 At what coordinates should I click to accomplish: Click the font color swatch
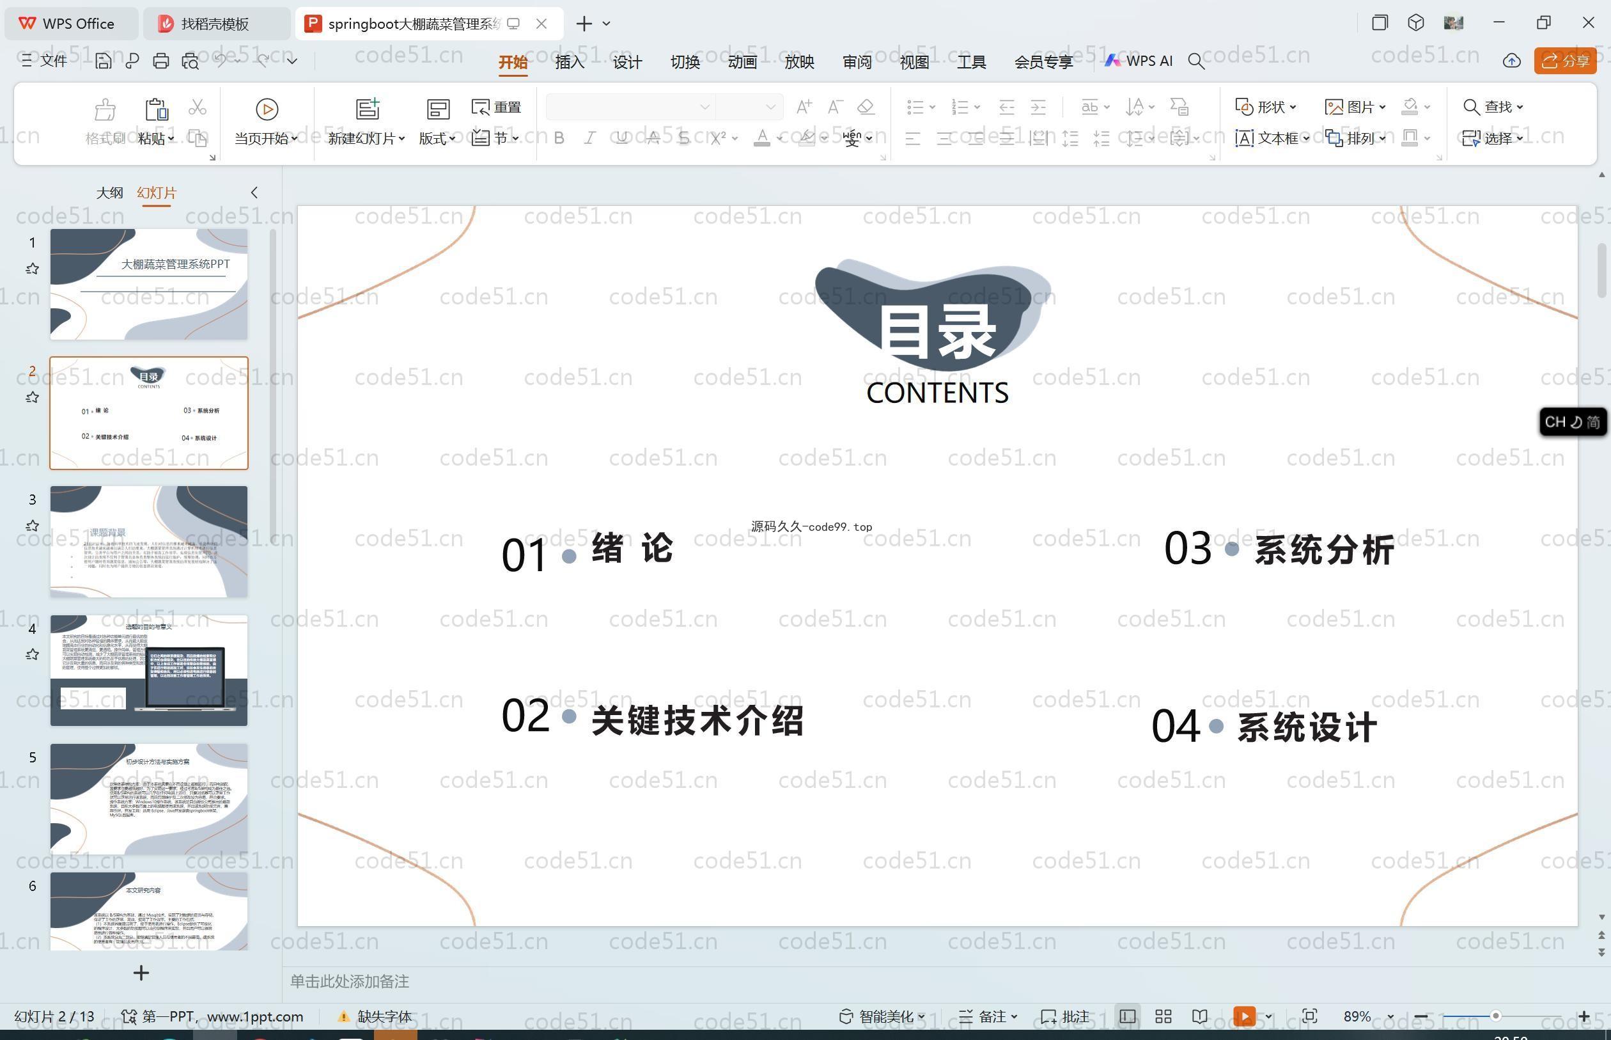[762, 138]
